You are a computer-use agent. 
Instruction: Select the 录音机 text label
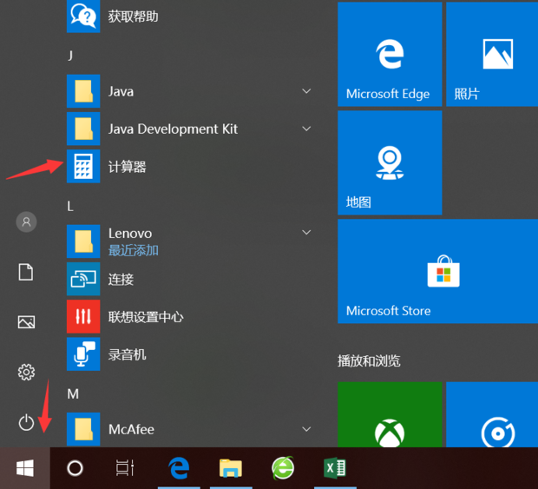point(127,354)
